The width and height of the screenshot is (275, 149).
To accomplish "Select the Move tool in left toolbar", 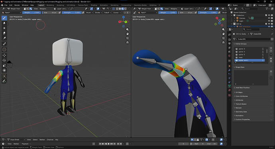I will point(4,55).
